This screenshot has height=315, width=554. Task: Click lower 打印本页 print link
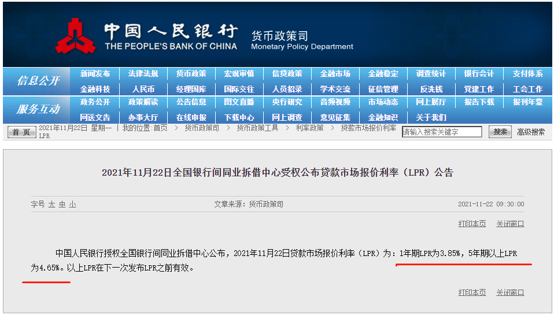472,292
